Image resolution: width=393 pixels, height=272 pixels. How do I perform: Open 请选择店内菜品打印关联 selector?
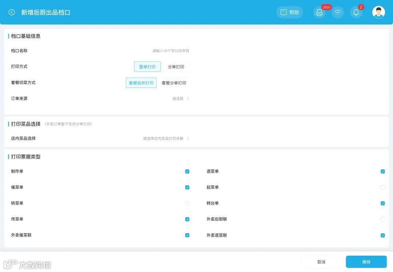pyautogui.click(x=166, y=138)
